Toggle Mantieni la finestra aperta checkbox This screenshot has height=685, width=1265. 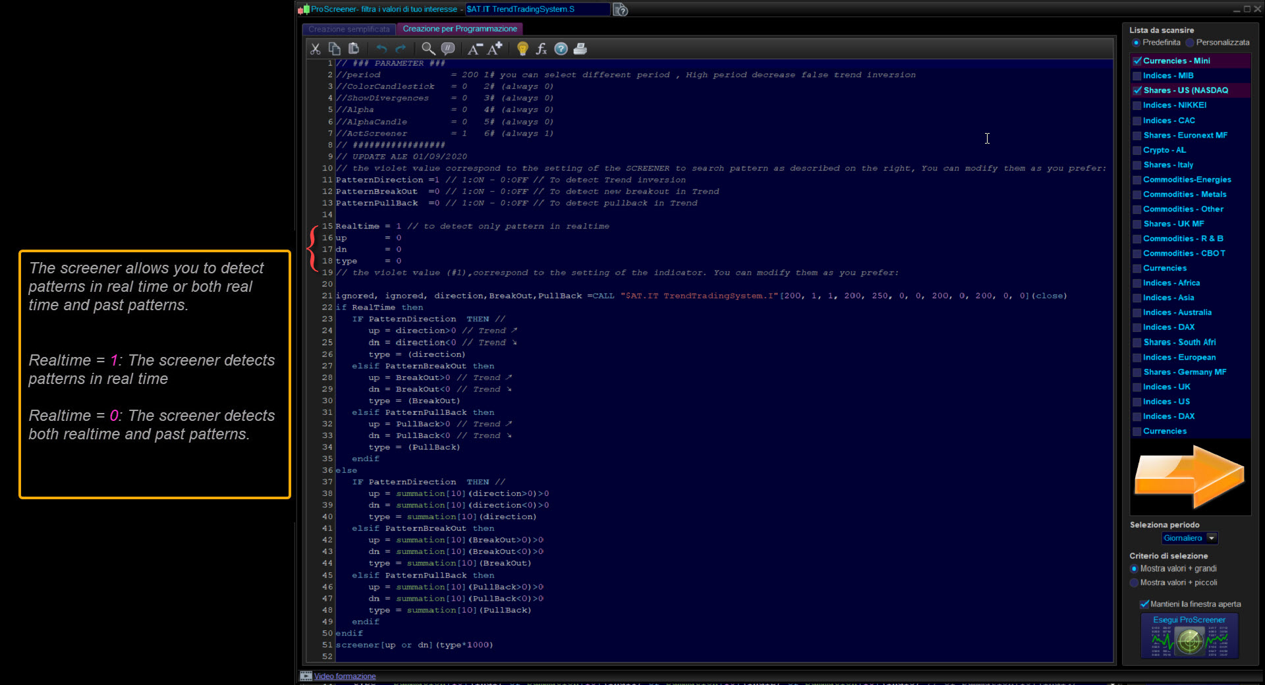(x=1144, y=604)
